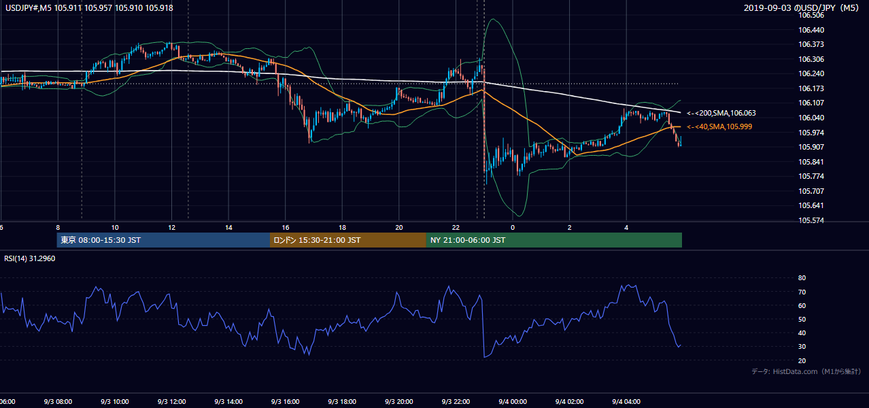The image size is (869, 408).
Task: Click RSI scale value 60
Action: 802,305
